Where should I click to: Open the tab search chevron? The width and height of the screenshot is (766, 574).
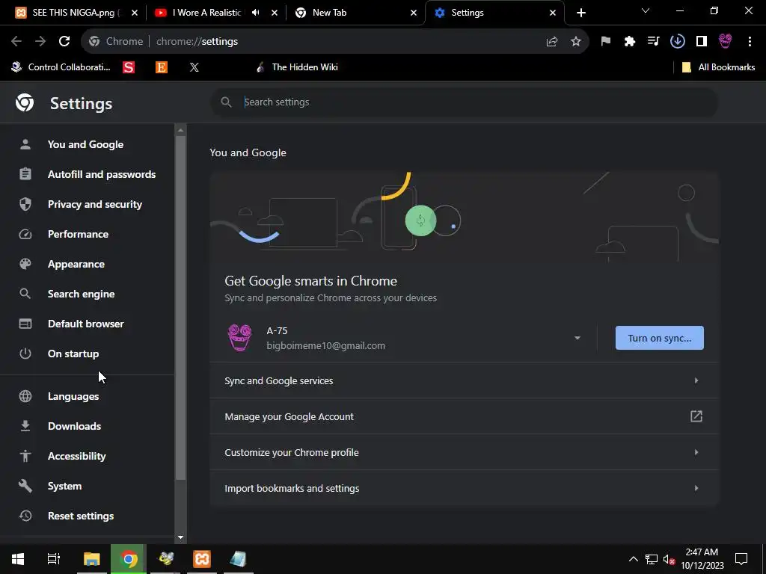pyautogui.click(x=646, y=11)
